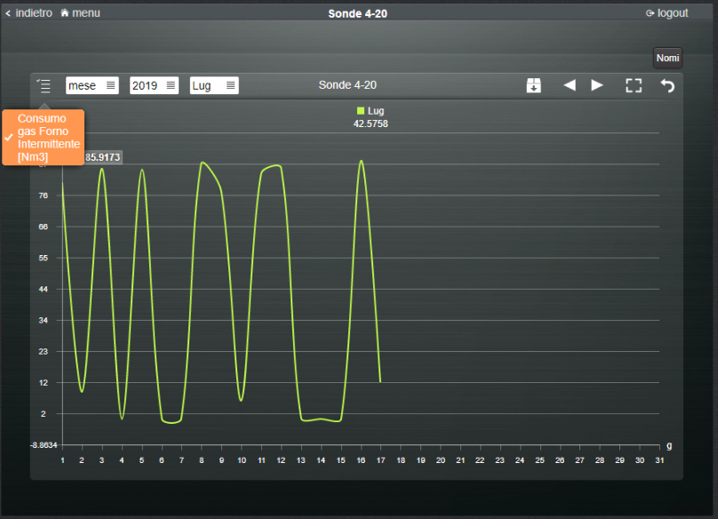Click the logout text link
The height and width of the screenshot is (519, 718).
point(673,13)
